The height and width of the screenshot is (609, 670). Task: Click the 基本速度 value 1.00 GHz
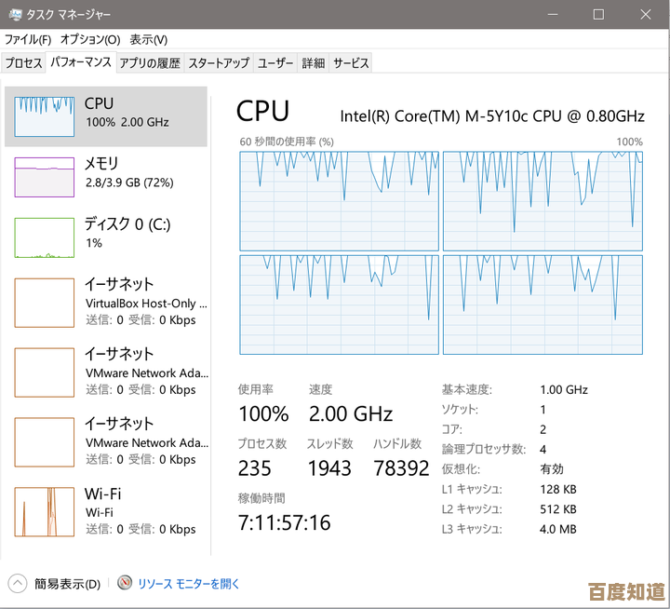564,389
